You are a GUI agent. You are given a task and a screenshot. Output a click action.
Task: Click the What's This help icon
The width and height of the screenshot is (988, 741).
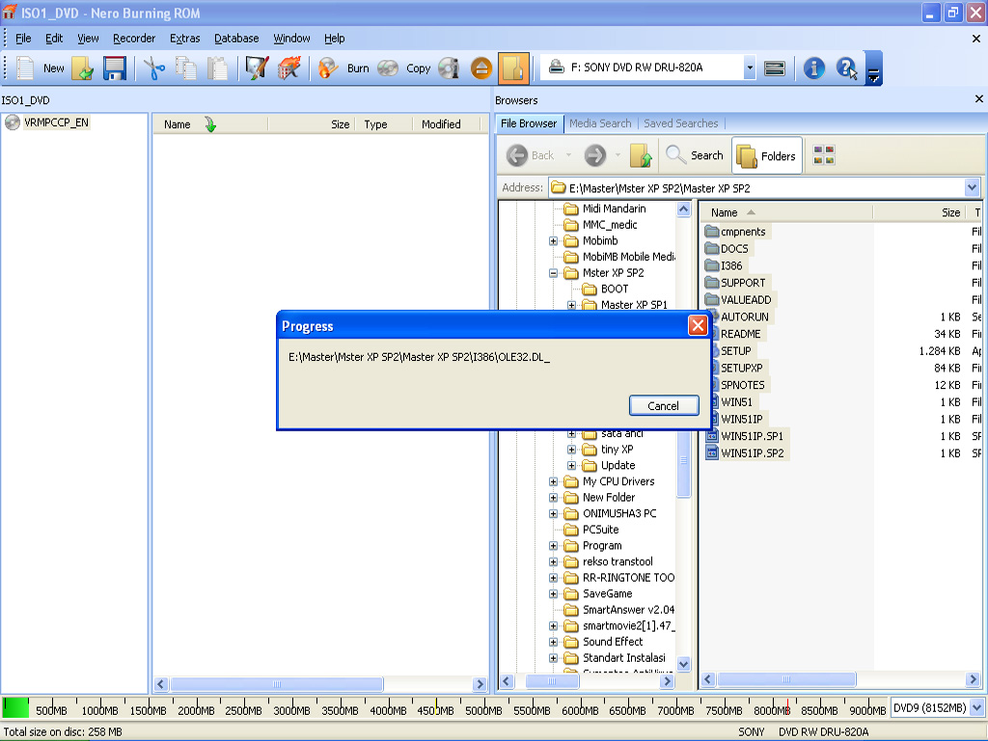[846, 69]
